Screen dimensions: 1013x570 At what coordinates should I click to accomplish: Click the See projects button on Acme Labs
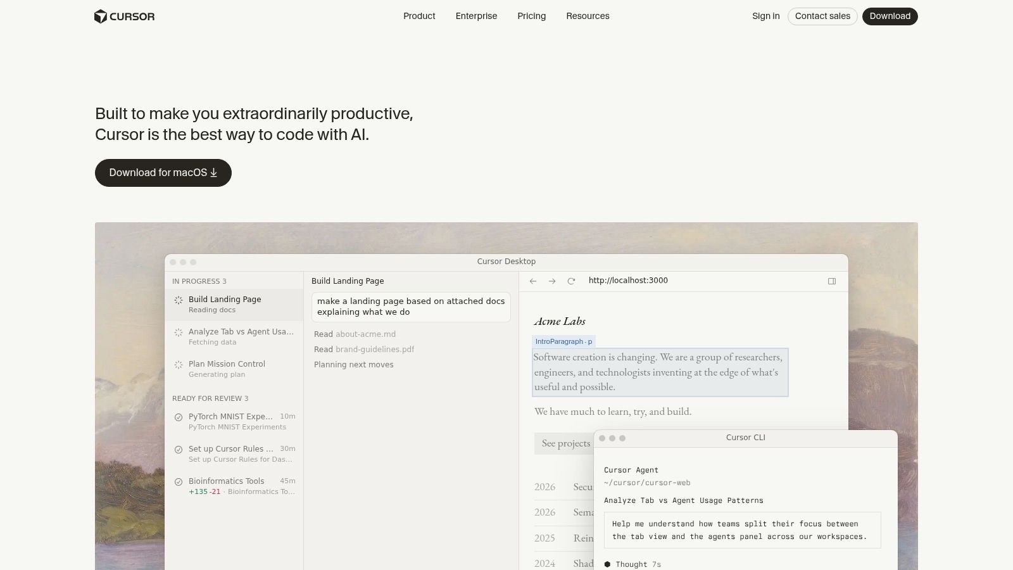coord(564,443)
